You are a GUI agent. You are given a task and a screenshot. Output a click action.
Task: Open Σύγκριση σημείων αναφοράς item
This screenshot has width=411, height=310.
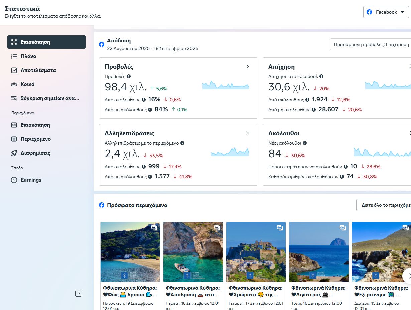click(46, 98)
